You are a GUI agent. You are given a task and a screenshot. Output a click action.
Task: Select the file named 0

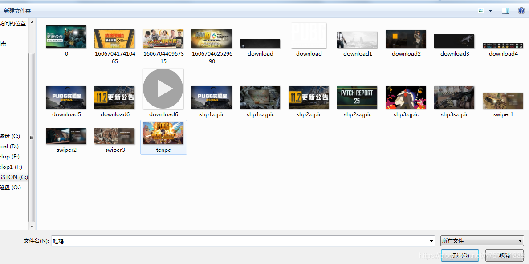point(66,41)
